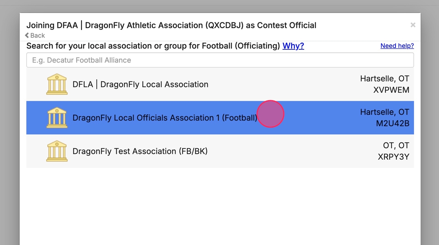Click Hartselle, OT location in the DFLA row
The width and height of the screenshot is (439, 245).
tap(385, 79)
